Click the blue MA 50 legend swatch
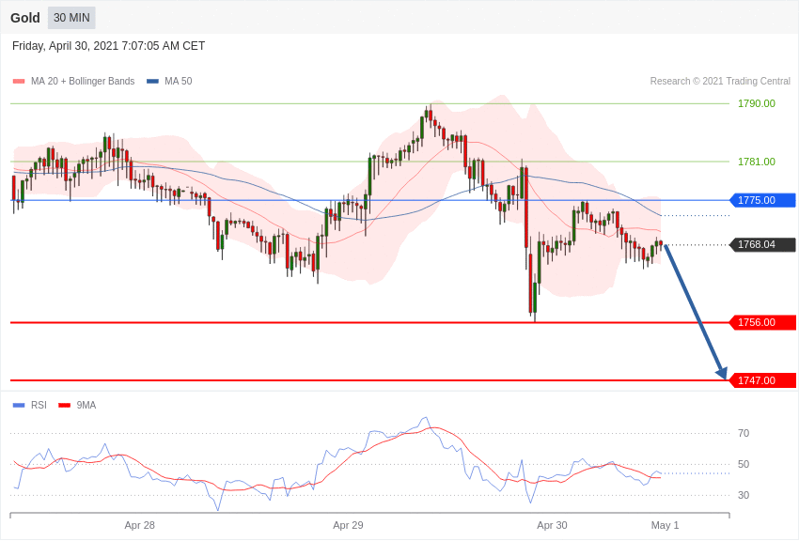 153,82
